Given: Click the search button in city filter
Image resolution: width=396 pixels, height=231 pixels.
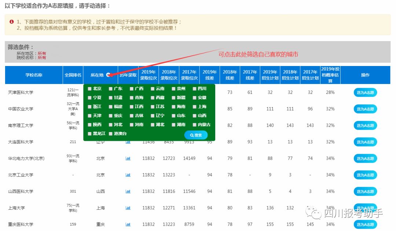Looking at the screenshot, I should coord(196,135).
